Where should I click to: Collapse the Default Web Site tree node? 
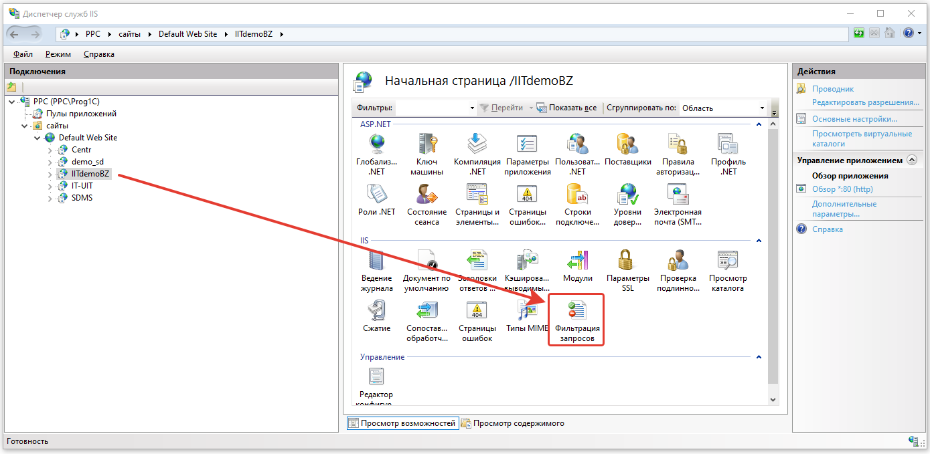(37, 138)
